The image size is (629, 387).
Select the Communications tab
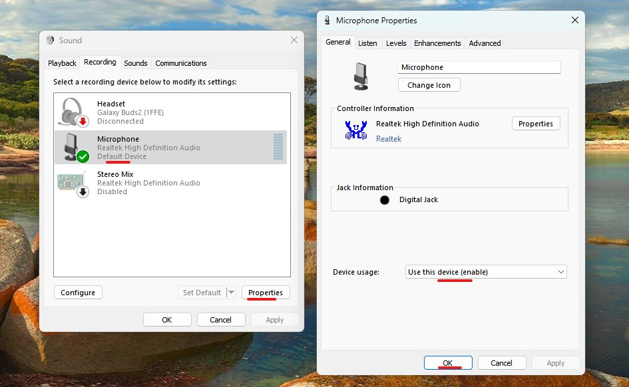[180, 63]
